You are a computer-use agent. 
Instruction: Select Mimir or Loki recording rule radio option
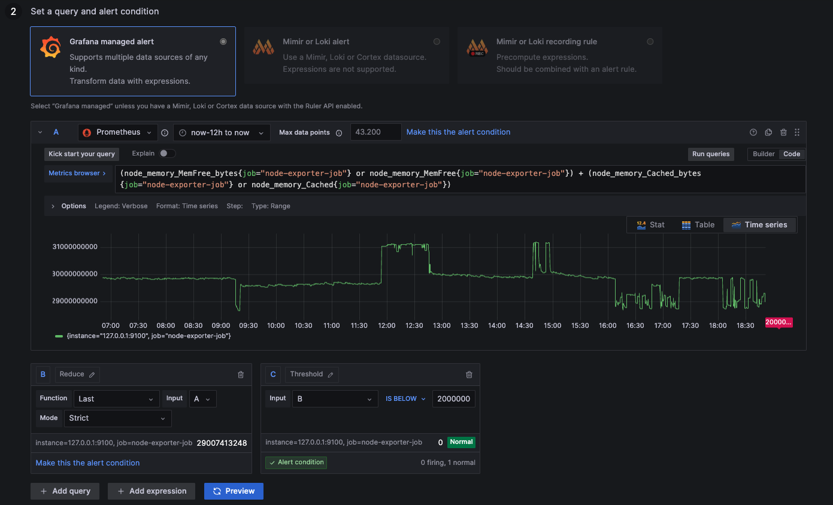click(650, 41)
